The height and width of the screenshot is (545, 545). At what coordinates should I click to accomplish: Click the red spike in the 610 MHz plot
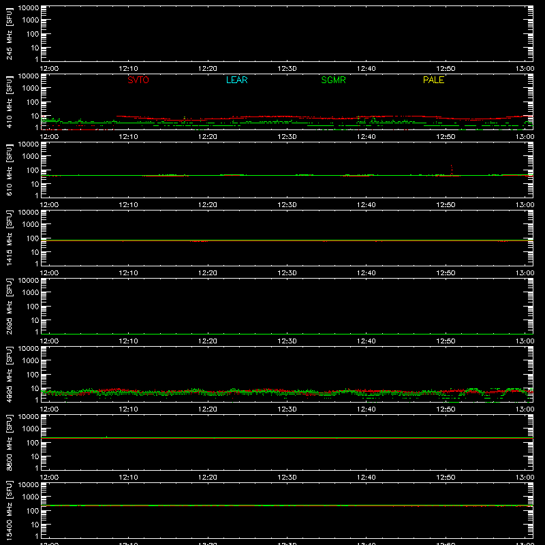pos(452,170)
